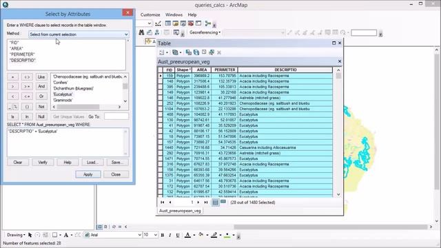This screenshot has height=248, width=441.
Task: Click the Text tool A icon
Action: point(66,235)
